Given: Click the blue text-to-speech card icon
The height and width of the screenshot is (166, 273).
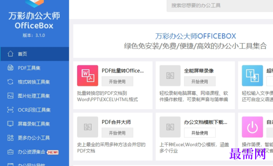Looking at the screenshot, I should click(252, 75).
